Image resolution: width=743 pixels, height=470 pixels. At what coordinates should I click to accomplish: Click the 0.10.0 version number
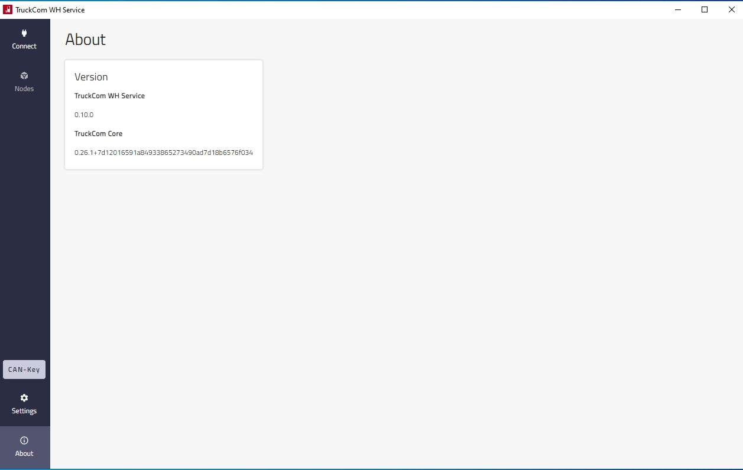[84, 115]
